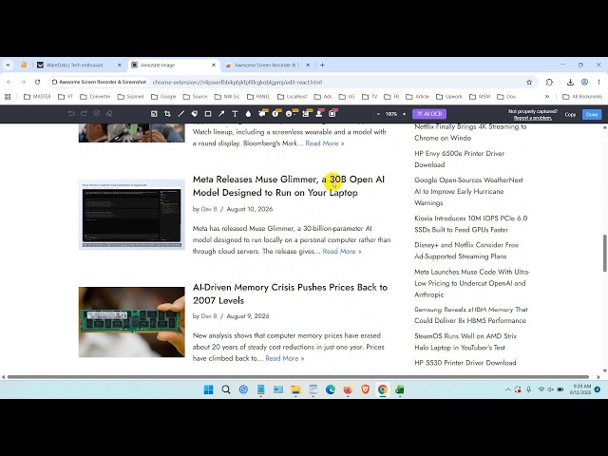
Task: Select the crop tool
Action: tap(167, 114)
